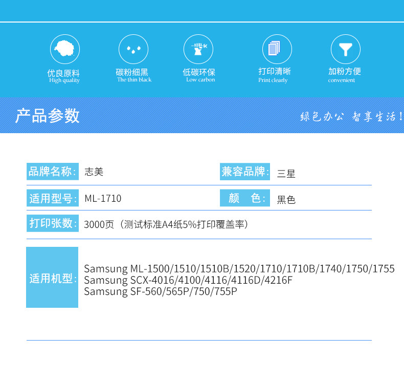Image resolution: width=404 pixels, height=380 pixels.
Task: Select the 打印清晰 feature label
Action: click(275, 71)
